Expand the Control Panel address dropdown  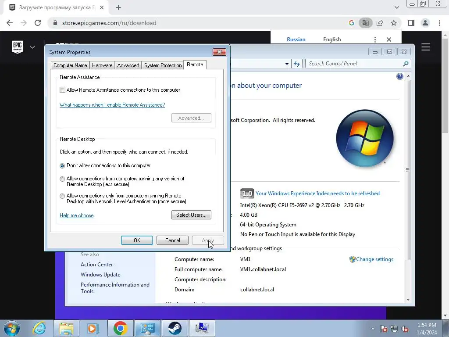tap(287, 64)
